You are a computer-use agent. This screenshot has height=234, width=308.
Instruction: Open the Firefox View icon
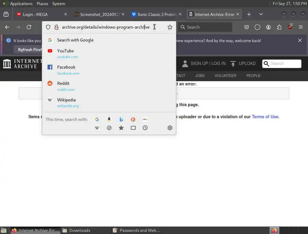click(x=6, y=14)
